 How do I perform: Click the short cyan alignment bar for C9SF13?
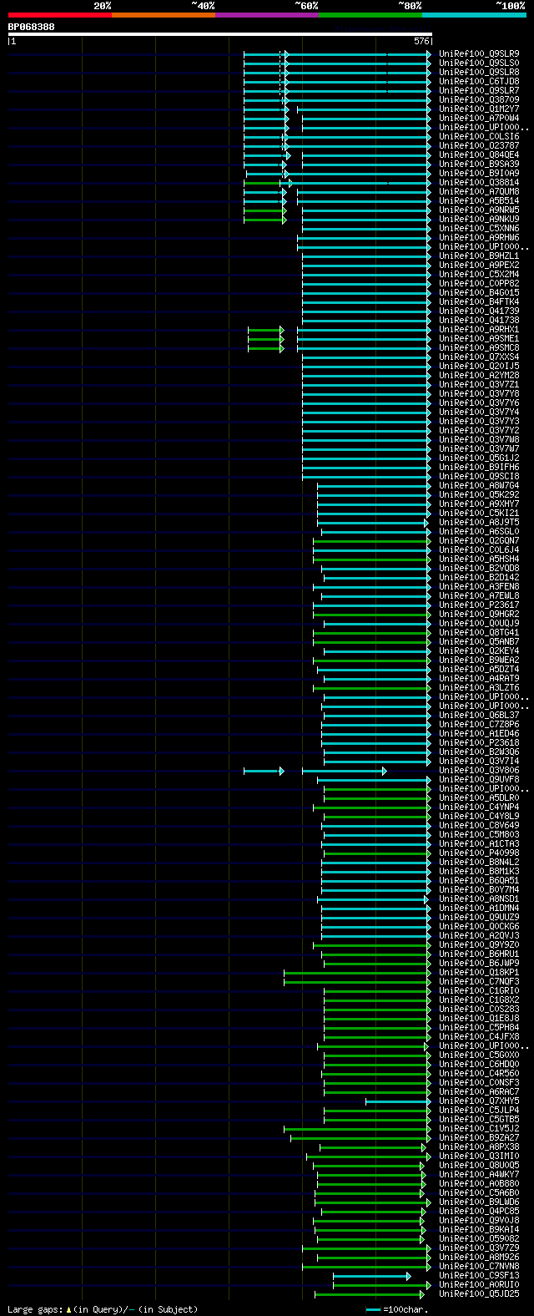[x=372, y=1275]
